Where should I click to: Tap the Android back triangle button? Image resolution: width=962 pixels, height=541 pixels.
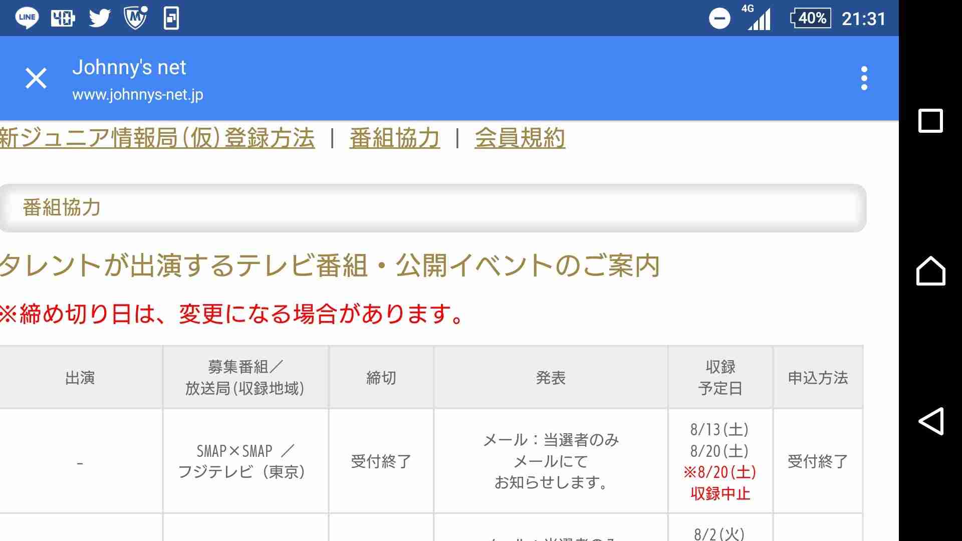click(x=930, y=421)
